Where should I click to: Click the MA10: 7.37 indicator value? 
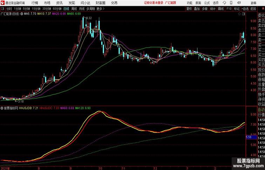pos(44,14)
